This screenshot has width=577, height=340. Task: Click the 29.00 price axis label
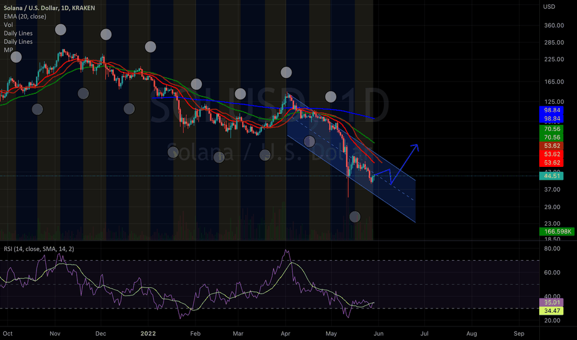tap(552, 207)
